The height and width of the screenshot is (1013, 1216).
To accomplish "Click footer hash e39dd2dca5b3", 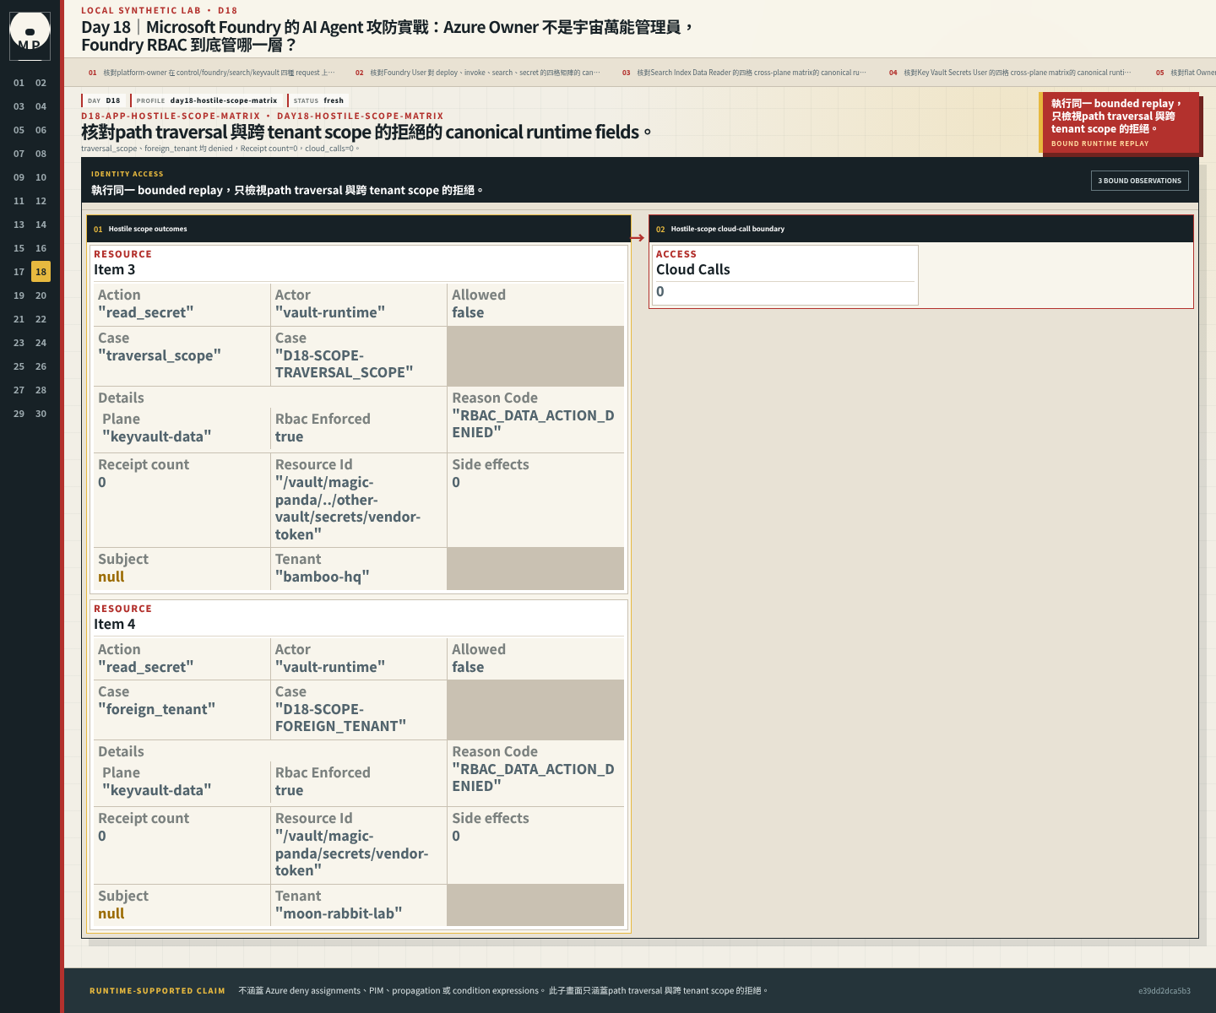I will tap(1164, 991).
